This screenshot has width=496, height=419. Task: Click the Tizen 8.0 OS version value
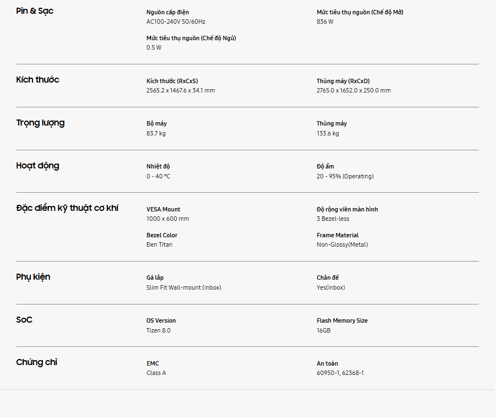pyautogui.click(x=159, y=330)
